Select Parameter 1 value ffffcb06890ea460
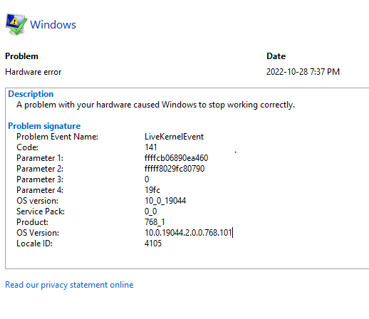 click(176, 158)
